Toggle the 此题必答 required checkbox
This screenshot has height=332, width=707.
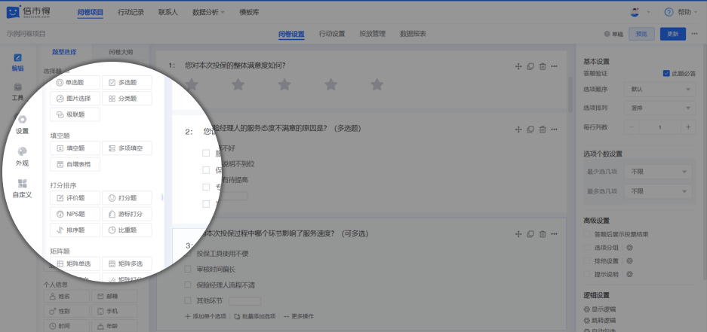(x=666, y=74)
